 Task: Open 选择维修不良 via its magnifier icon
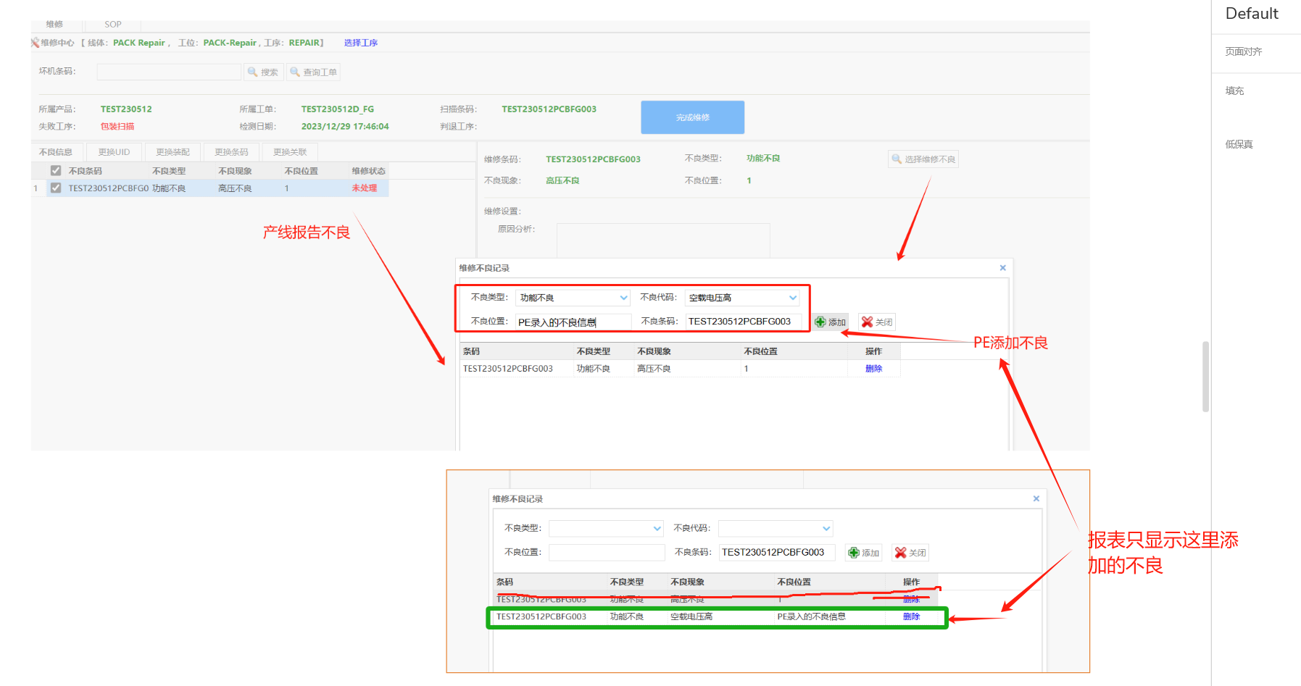[897, 159]
